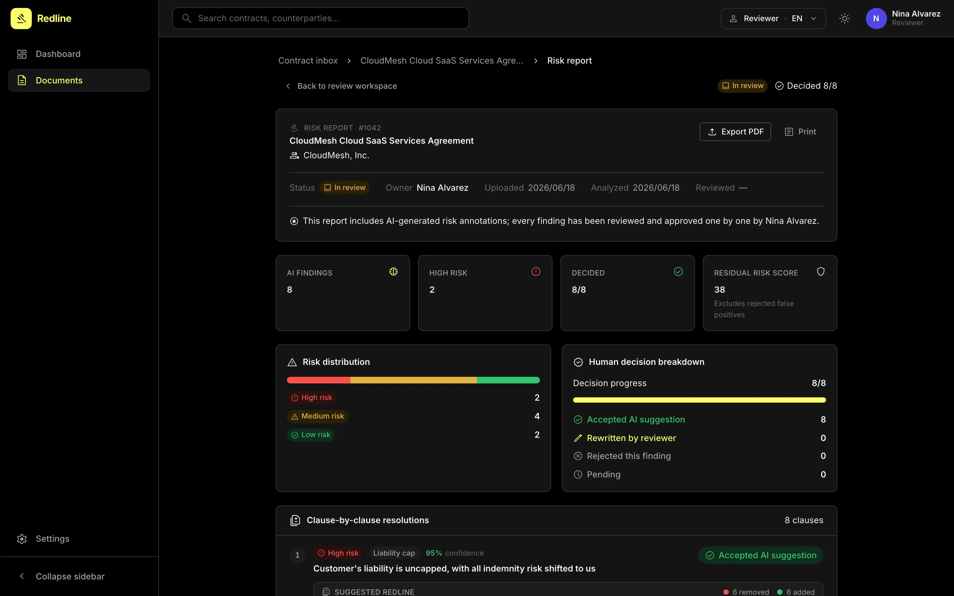Click the Human decision breakdown badge icon

coord(578,362)
